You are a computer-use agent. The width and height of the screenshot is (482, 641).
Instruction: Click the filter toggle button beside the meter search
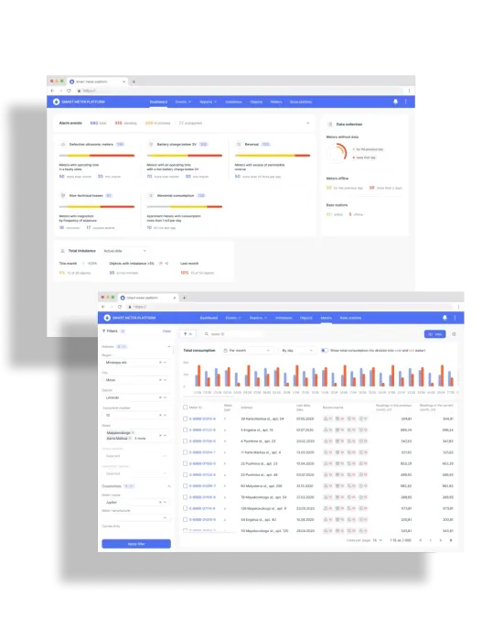[x=187, y=334]
